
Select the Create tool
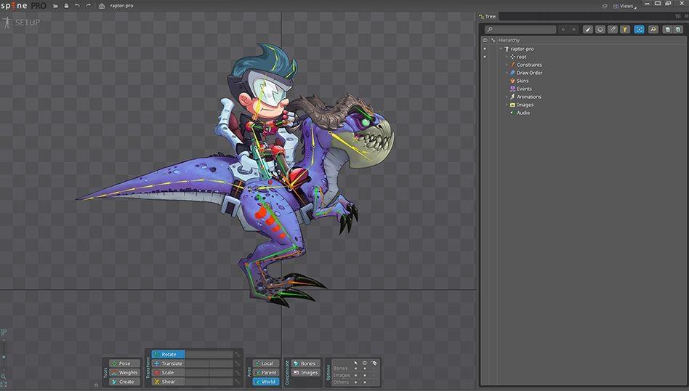(x=124, y=382)
